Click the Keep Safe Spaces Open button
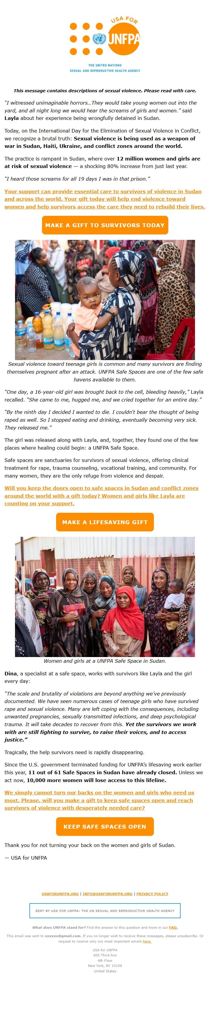The image size is (210, 1012). (x=105, y=827)
